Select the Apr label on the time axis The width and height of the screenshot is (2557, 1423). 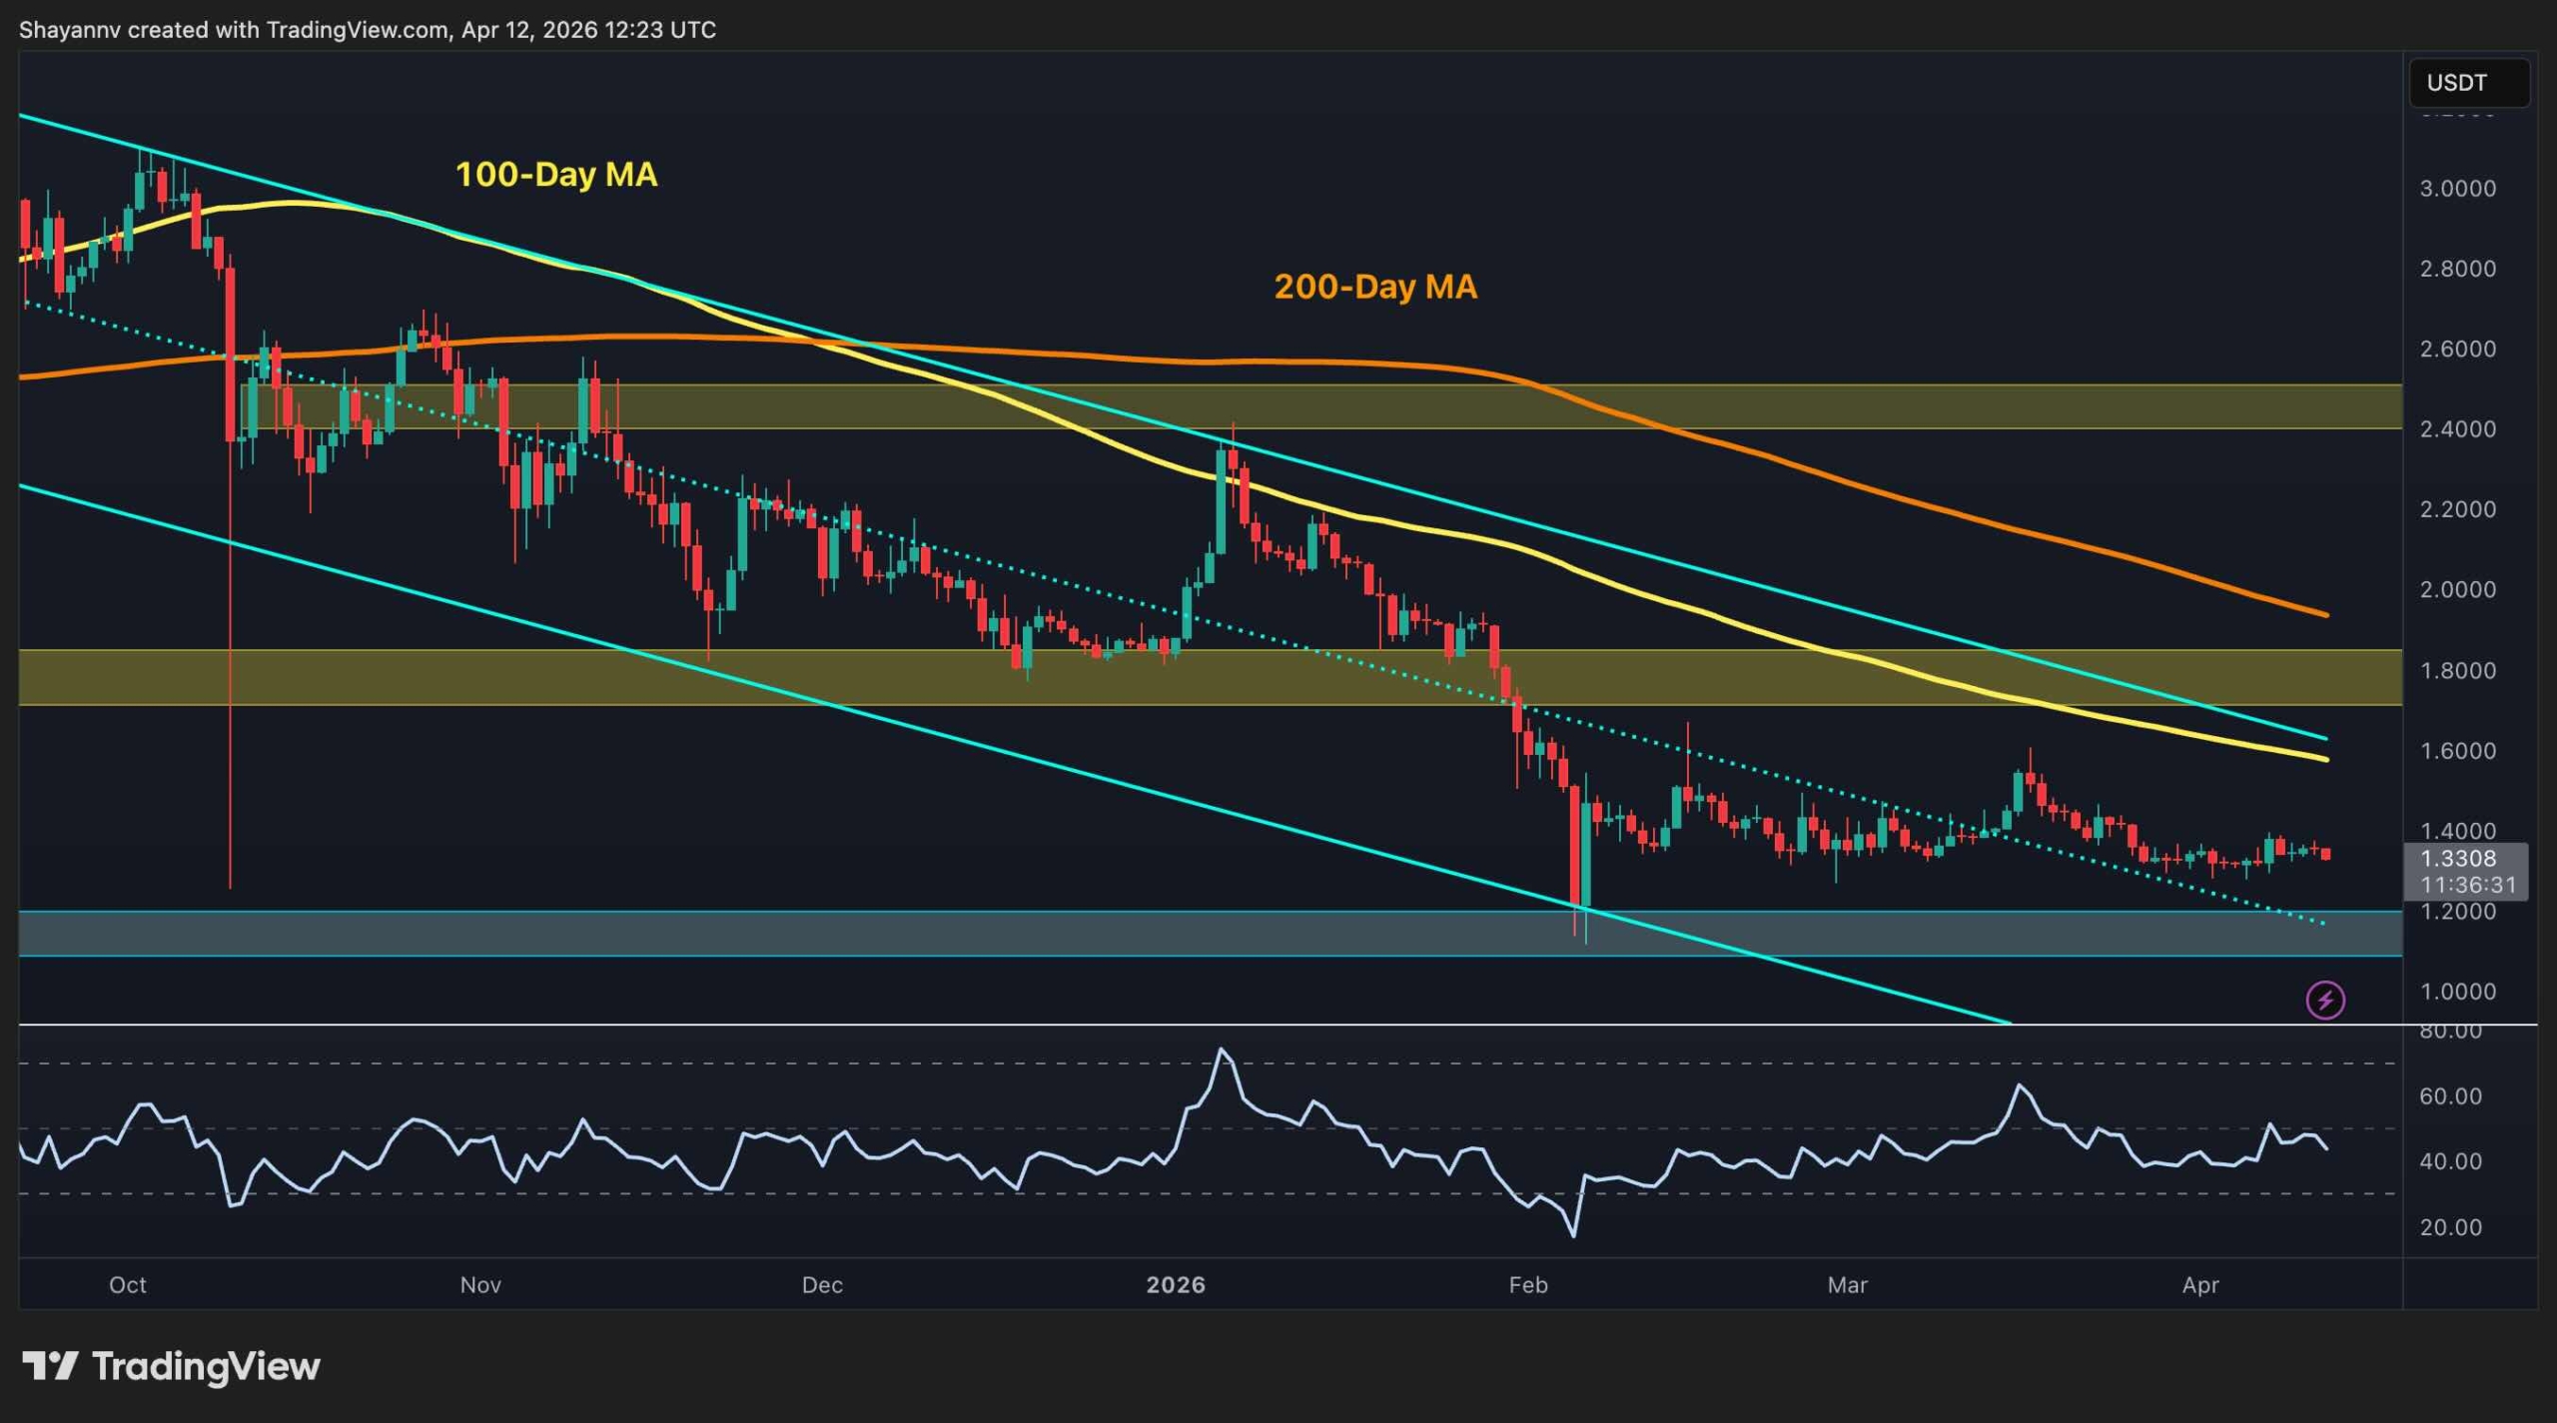2202,1286
